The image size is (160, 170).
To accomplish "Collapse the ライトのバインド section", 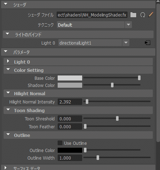I will 7,34.
